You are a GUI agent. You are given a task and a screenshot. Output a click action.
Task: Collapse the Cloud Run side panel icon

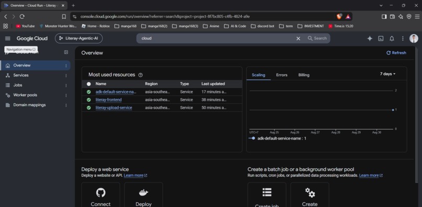(66, 52)
